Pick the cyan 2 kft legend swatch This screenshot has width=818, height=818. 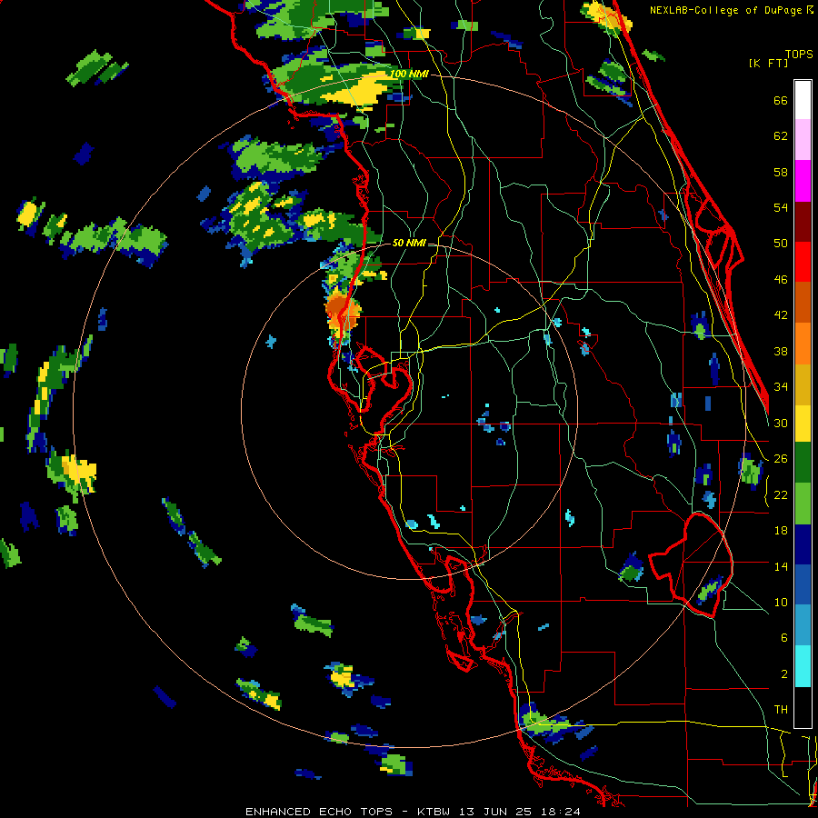point(803,667)
